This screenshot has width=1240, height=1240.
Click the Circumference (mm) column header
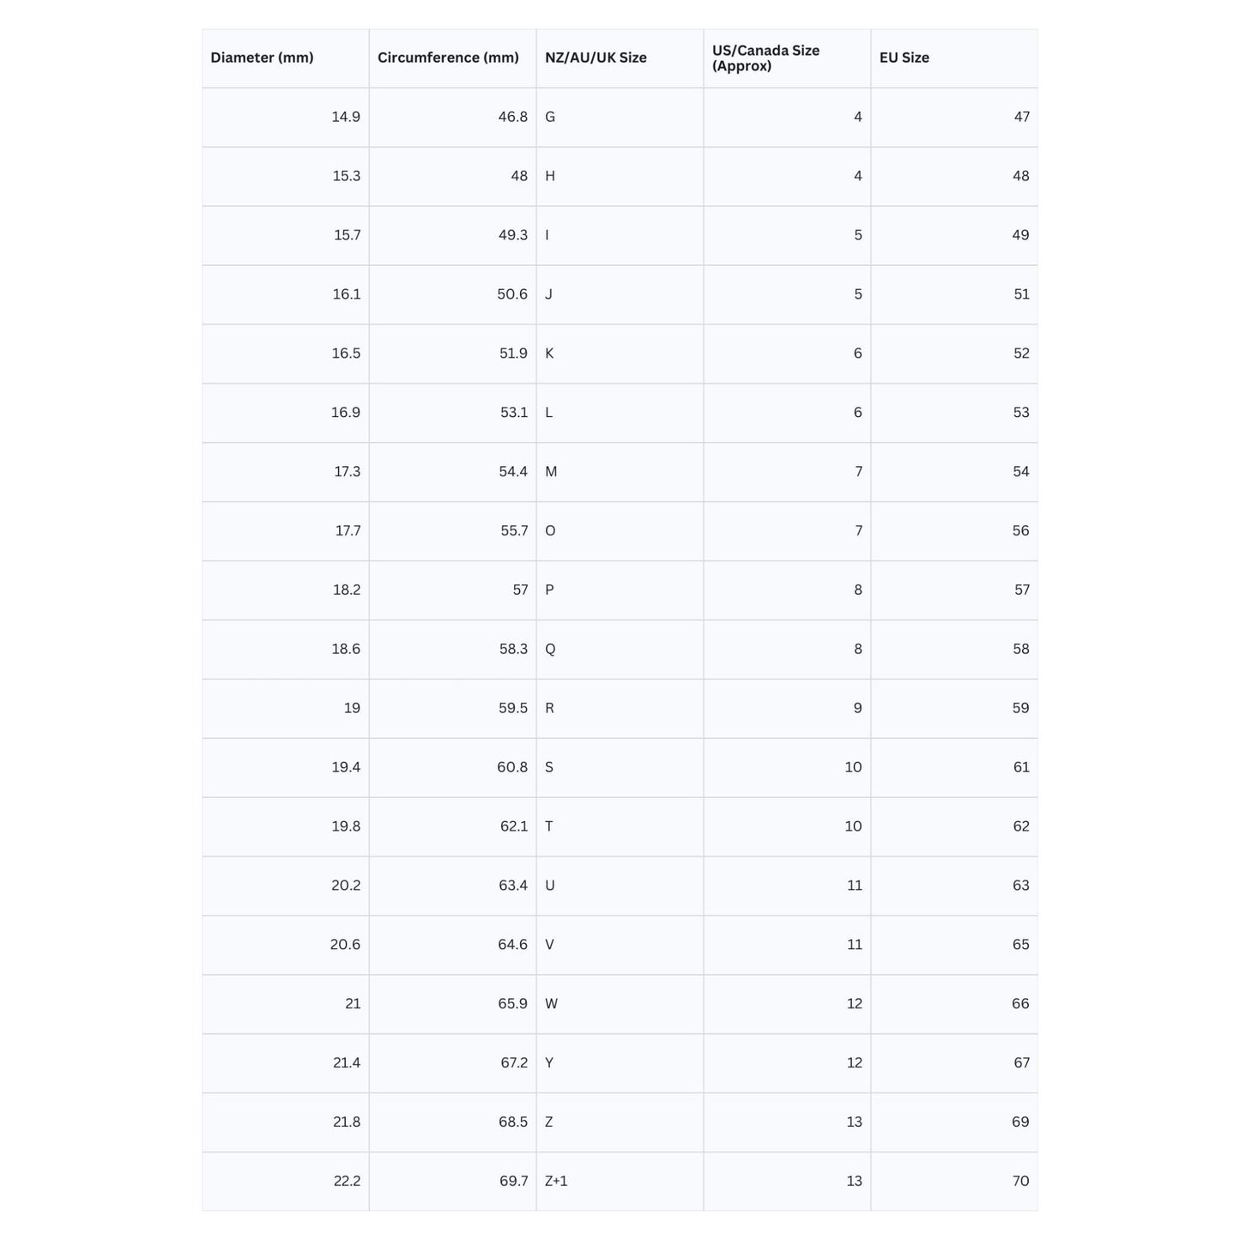point(448,58)
